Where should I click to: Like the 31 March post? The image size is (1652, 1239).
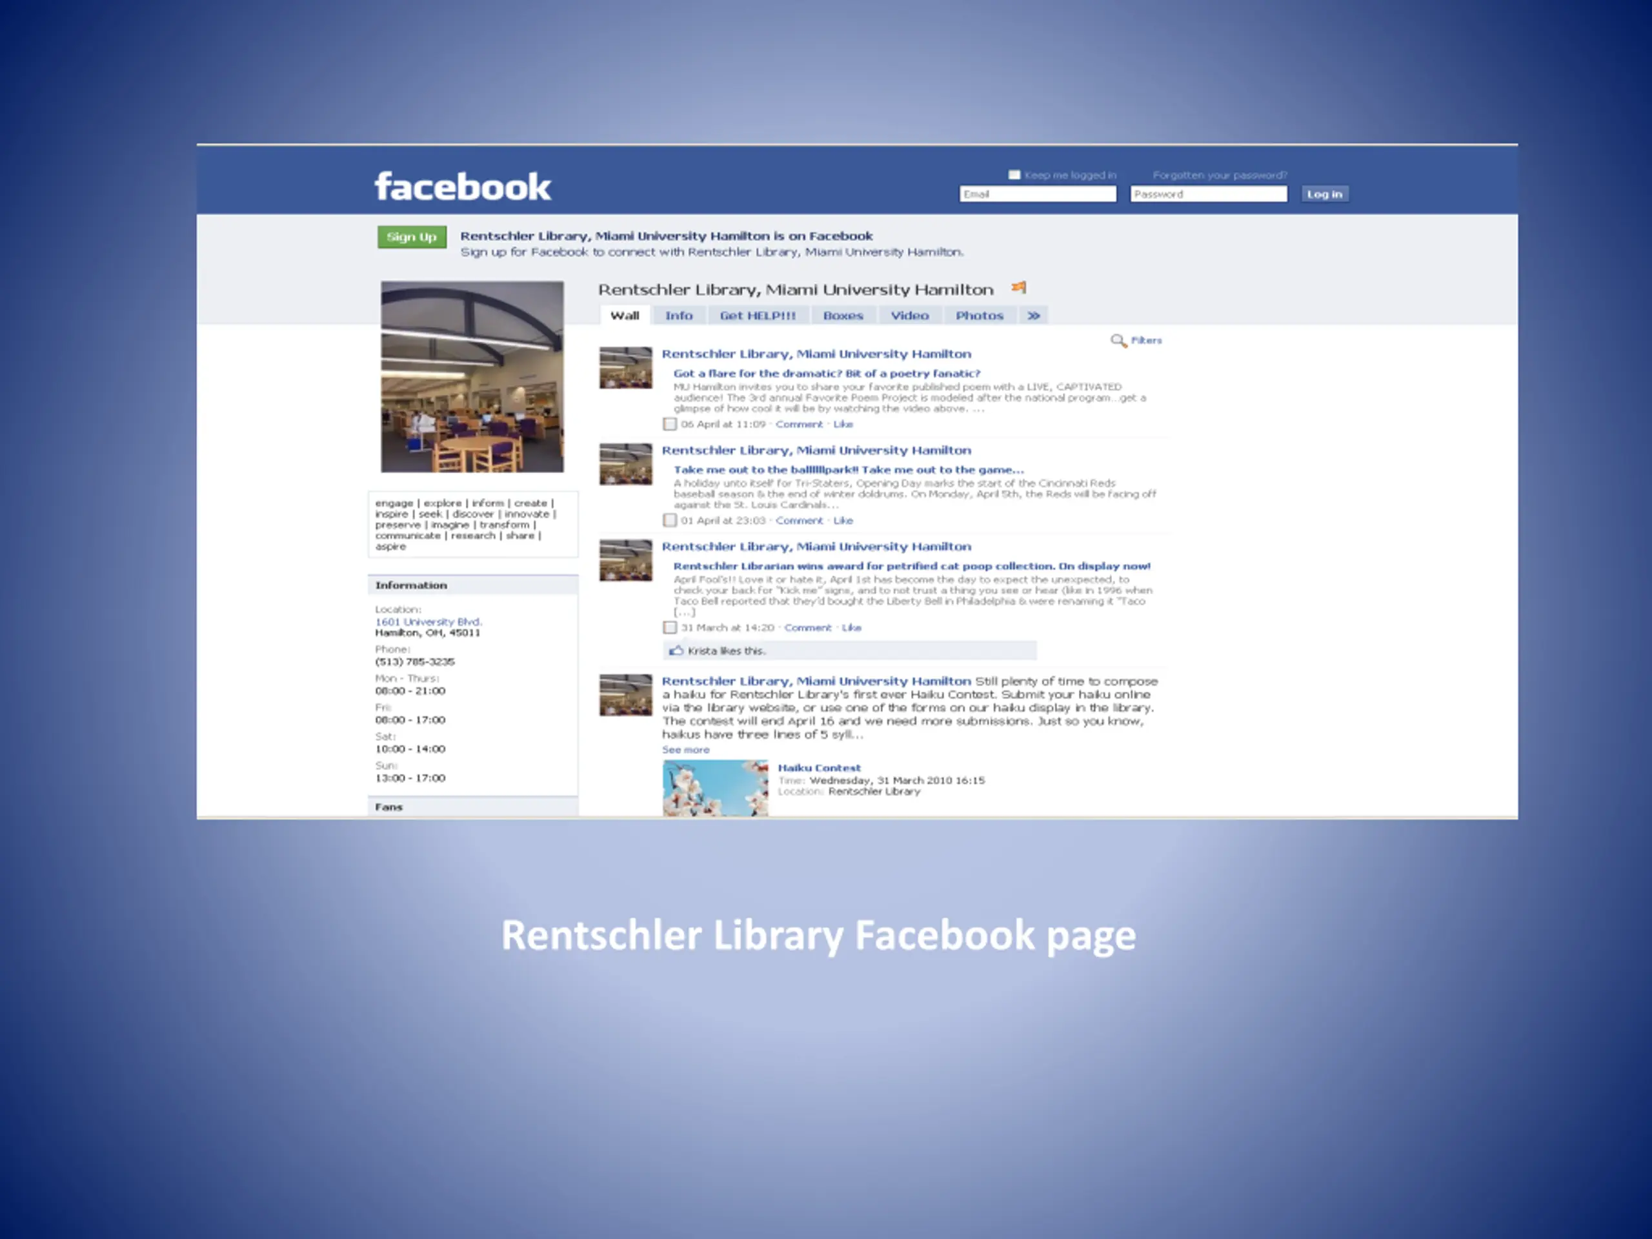[x=851, y=627]
